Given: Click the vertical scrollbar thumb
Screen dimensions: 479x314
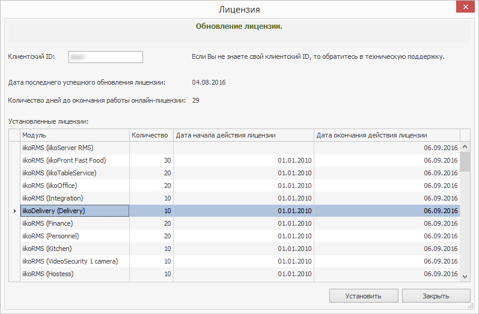Looking at the screenshot, I should click(465, 162).
